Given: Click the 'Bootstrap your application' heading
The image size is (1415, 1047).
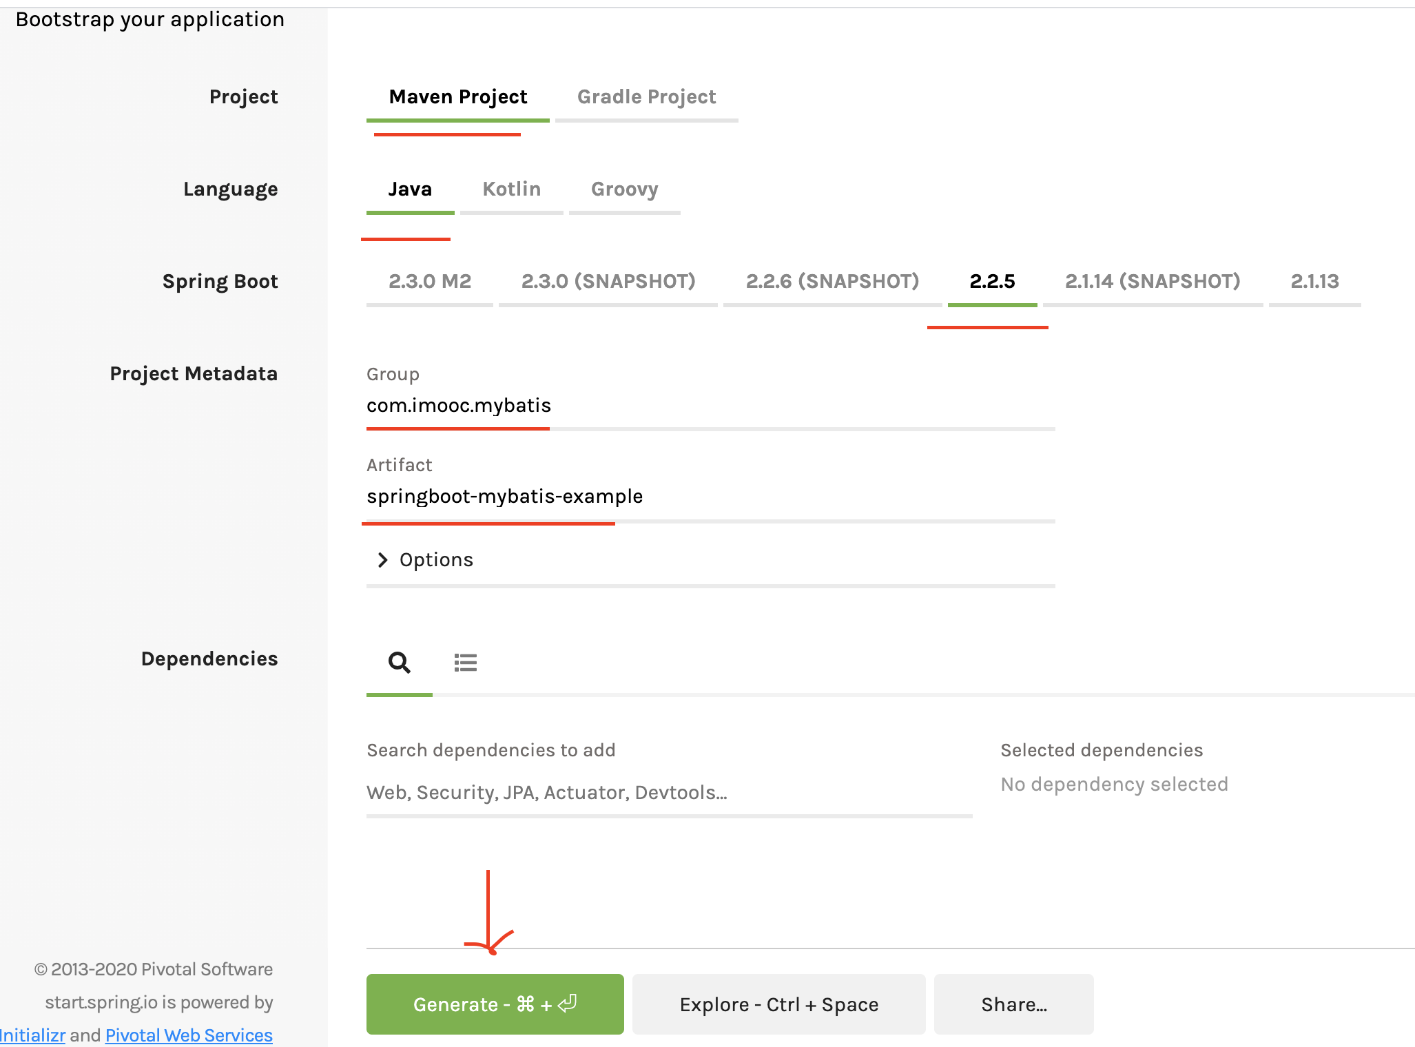Looking at the screenshot, I should 150,19.
